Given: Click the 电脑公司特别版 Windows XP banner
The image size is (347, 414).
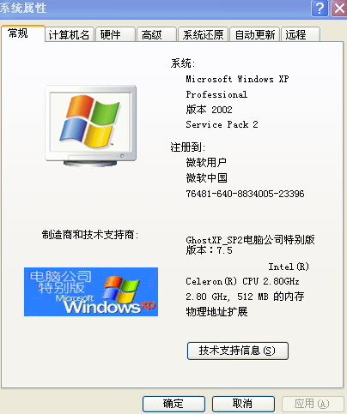Looking at the screenshot, I should (91, 291).
